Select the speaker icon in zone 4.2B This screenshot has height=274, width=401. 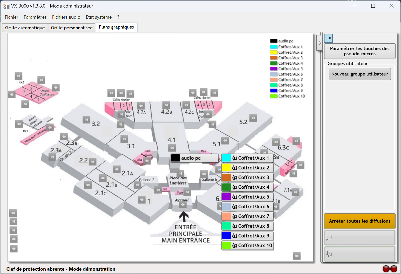[x=166, y=105]
